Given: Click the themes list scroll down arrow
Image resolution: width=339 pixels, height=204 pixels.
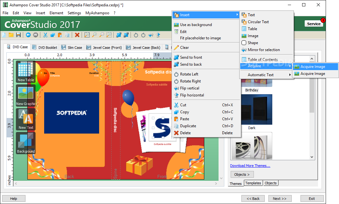Looking at the screenshot, I should point(312,157).
